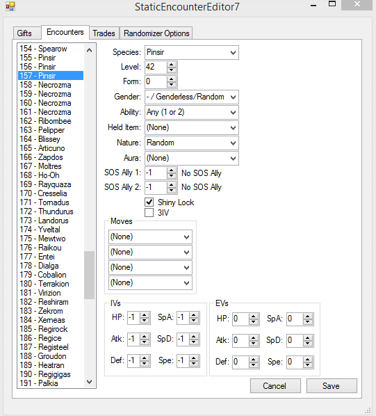Decrement SOS Ally 2 spinner

pyautogui.click(x=172, y=190)
